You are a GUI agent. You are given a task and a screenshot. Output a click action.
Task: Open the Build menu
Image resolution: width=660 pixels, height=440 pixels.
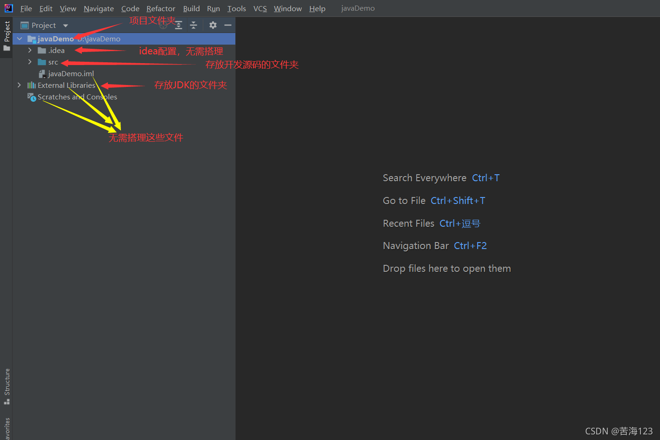[x=191, y=8]
